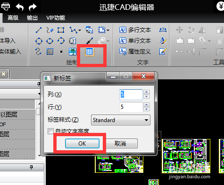Click the Print icon in title bar

click(x=6, y=7)
